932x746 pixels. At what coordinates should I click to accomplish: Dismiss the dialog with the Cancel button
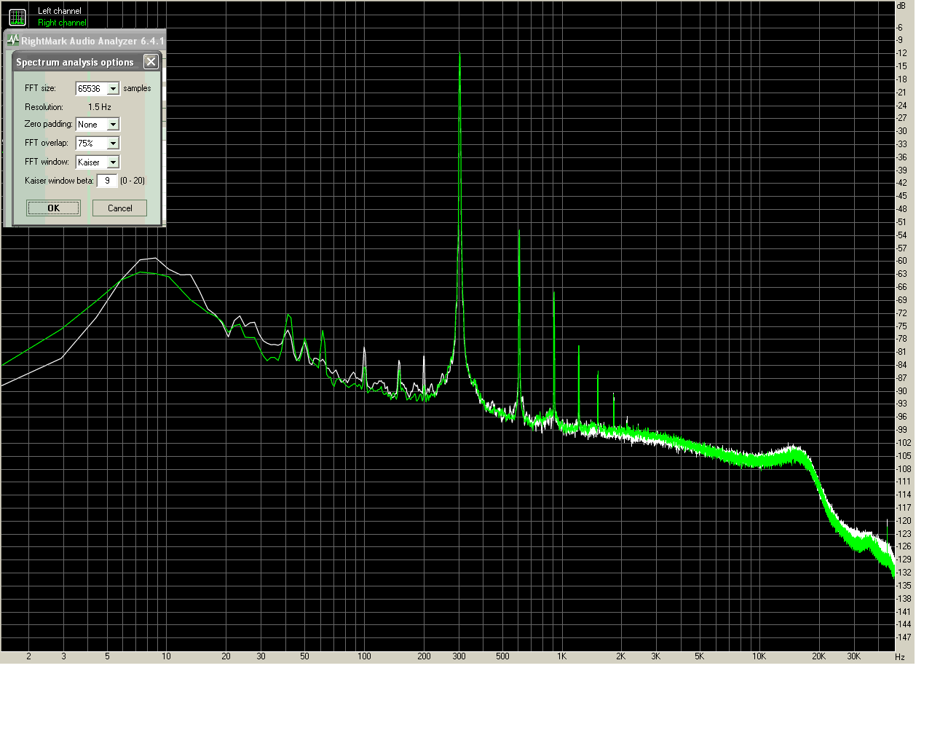coord(120,208)
